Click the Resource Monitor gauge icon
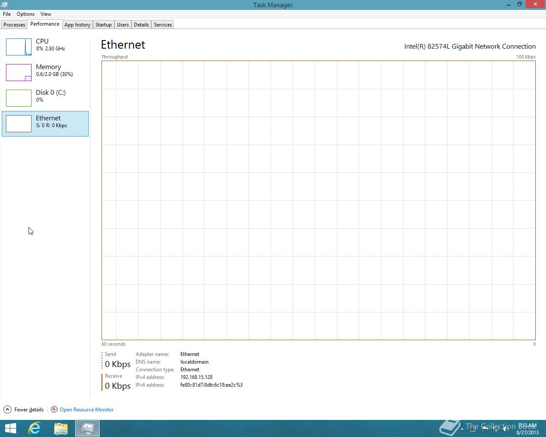Viewport: 546px width, 437px height. pyautogui.click(x=54, y=410)
